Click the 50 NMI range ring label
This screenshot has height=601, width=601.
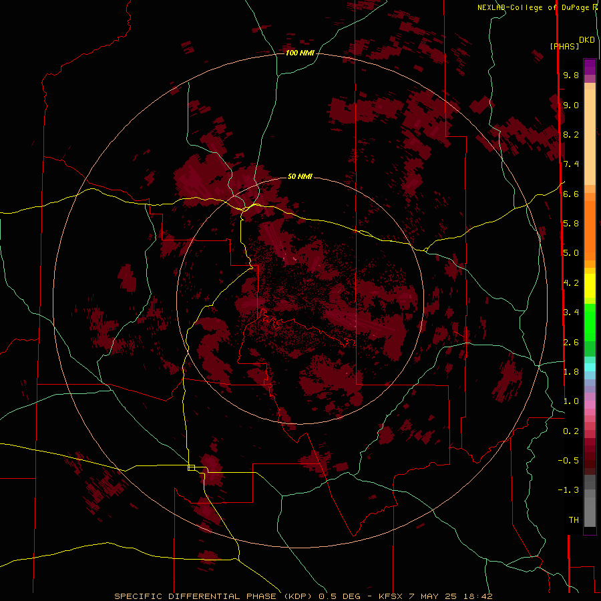pyautogui.click(x=300, y=176)
